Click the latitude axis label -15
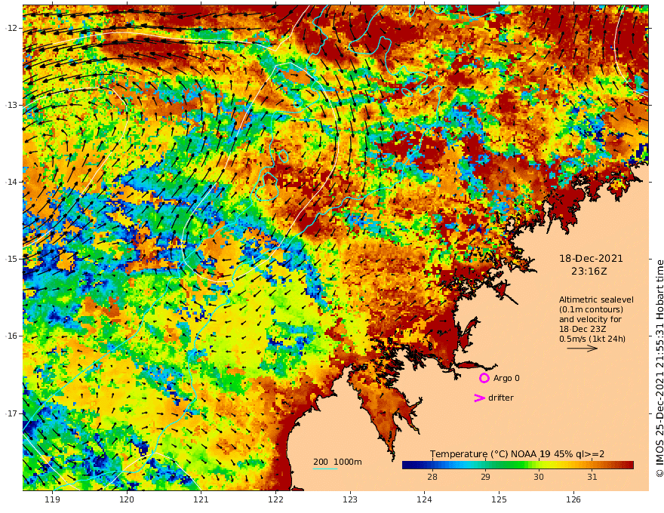The height and width of the screenshot is (513, 664). [x=11, y=259]
